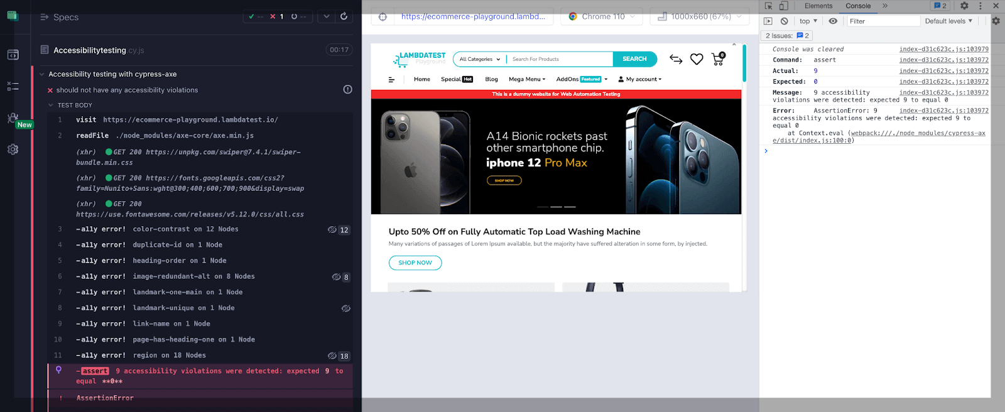Click the LambdaTest Playground logo
Viewport: 1005px width, 412px height.
[419, 59]
